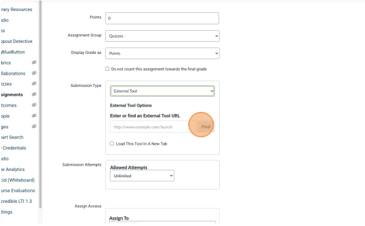Open Dropout Detective in course navigation

click(16, 41)
